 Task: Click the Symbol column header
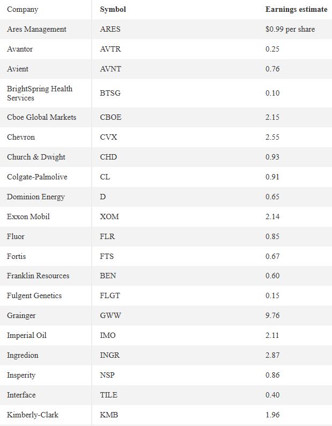113,9
